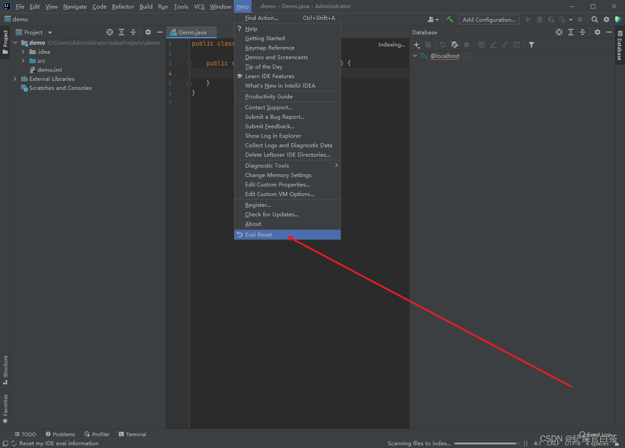
Task: Open the Window menu
Action: (x=220, y=6)
